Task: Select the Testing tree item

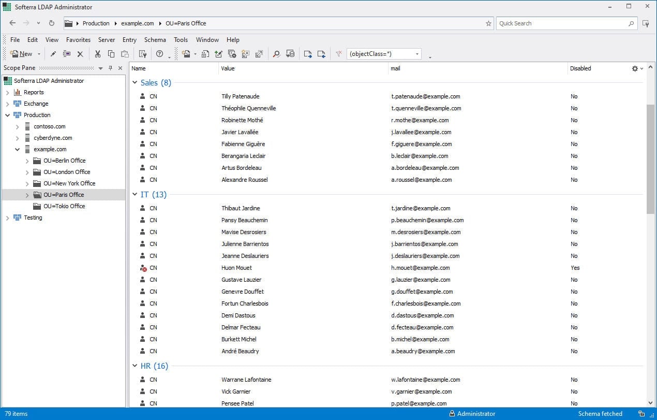Action: 33,218
